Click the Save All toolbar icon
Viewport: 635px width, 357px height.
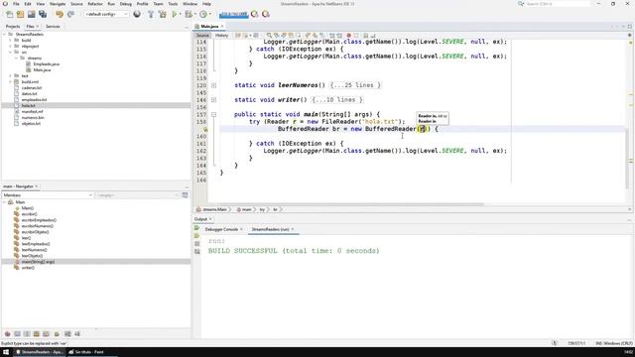click(x=43, y=14)
